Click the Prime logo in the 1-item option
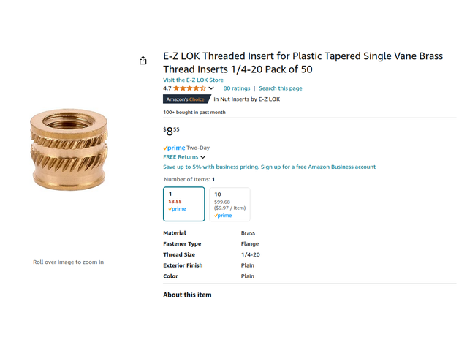 click(177, 209)
